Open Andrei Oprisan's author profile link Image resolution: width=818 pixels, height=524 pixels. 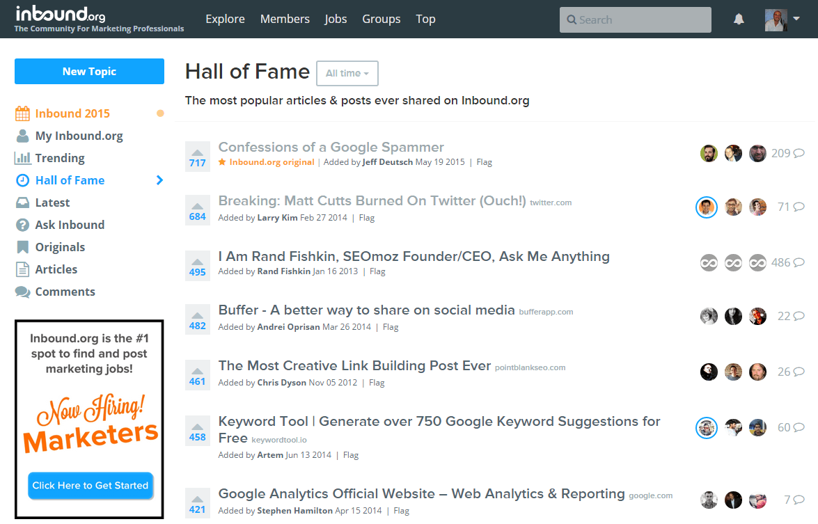click(288, 327)
